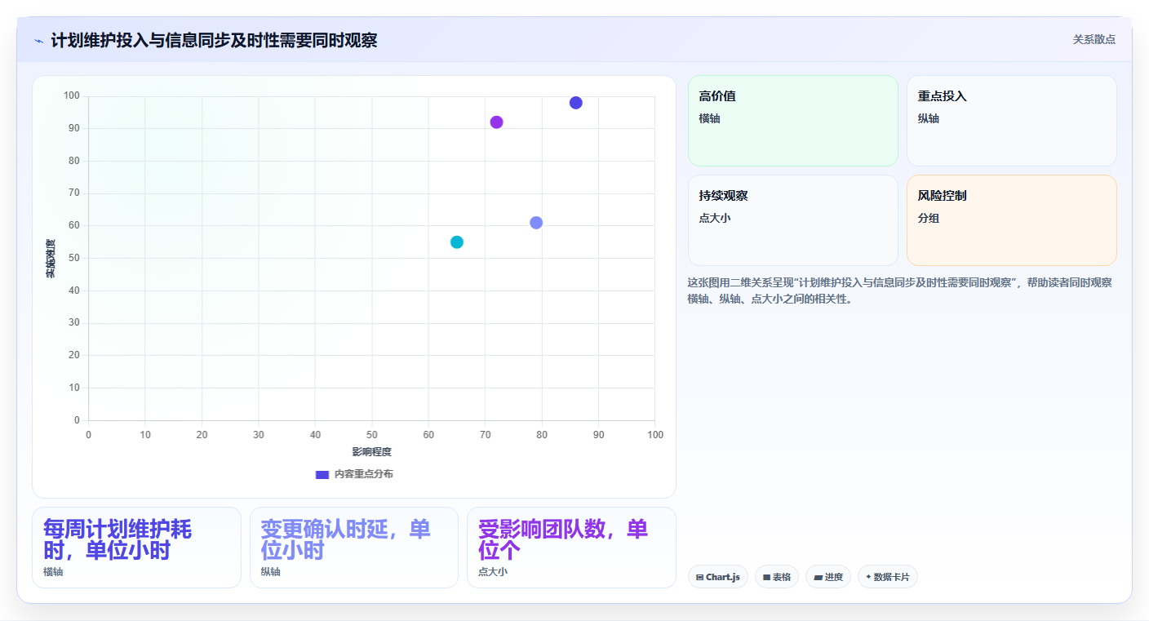Click the 关系散点 label in the header
The image size is (1149, 621).
coord(1094,39)
